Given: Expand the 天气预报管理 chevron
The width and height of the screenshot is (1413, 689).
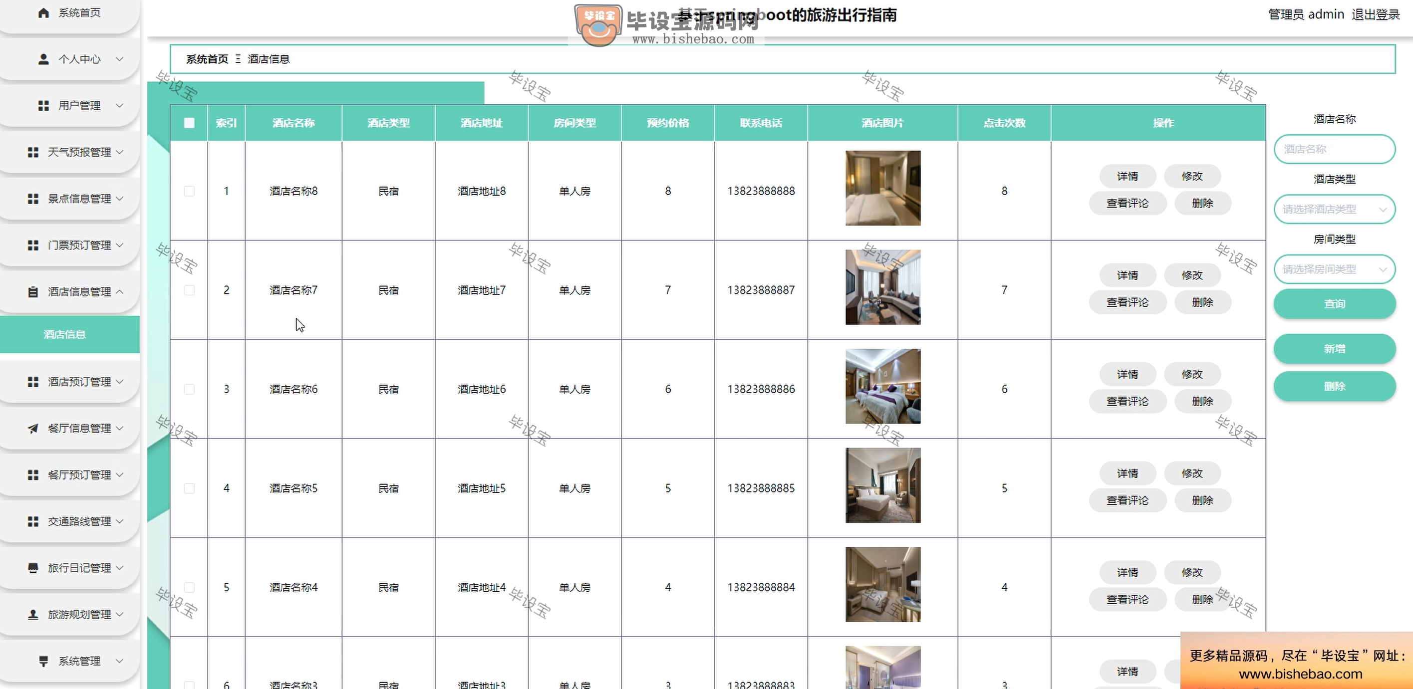Looking at the screenshot, I should 120,152.
